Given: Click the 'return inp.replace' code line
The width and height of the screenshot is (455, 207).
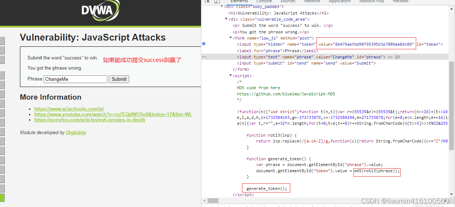Looking at the screenshot, I should point(351,141).
